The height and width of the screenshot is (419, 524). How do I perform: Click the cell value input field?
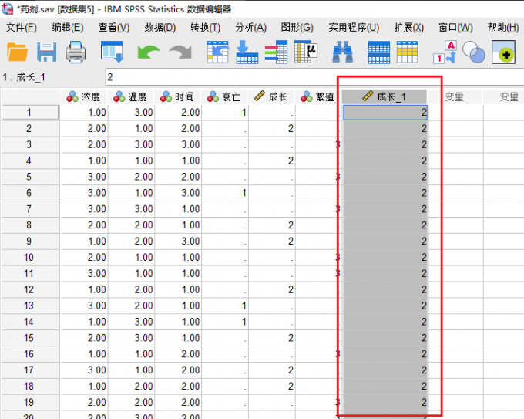click(308, 77)
